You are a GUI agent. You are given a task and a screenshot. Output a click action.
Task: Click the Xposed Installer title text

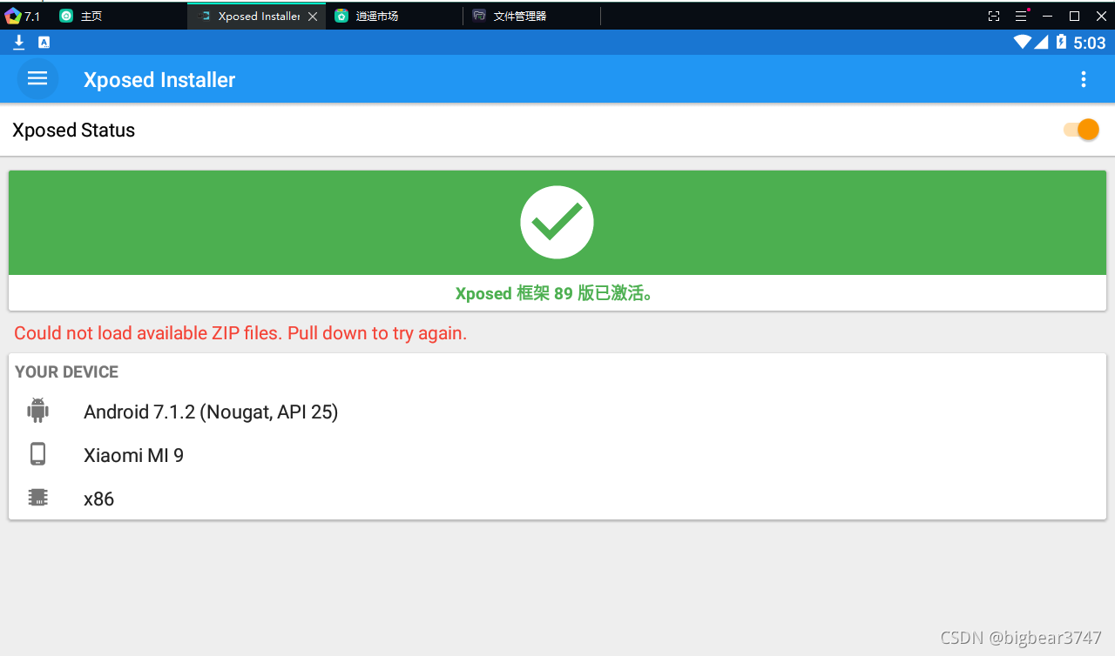click(159, 79)
